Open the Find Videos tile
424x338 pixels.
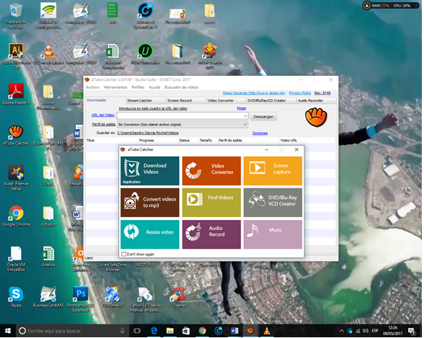212,203
